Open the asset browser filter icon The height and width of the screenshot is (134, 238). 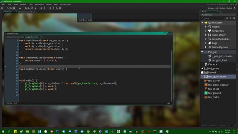pyautogui.click(x=231, y=18)
